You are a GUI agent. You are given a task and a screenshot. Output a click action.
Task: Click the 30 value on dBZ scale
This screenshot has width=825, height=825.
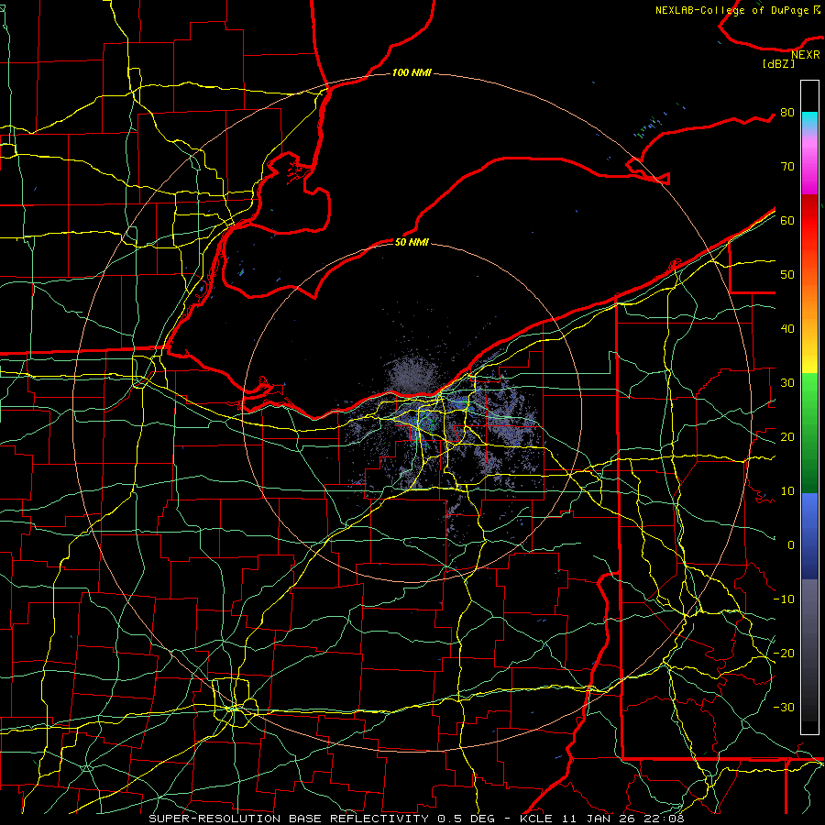tap(787, 383)
